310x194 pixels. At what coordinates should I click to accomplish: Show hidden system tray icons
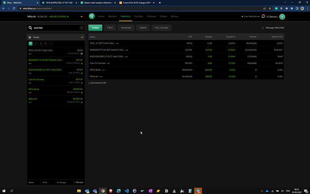click(x=262, y=191)
